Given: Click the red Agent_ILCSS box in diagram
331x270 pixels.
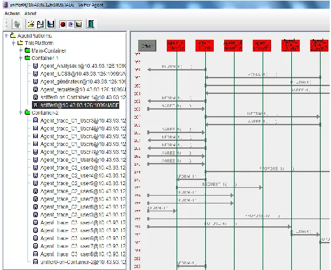Looking at the screenshot, I should coord(205,46).
